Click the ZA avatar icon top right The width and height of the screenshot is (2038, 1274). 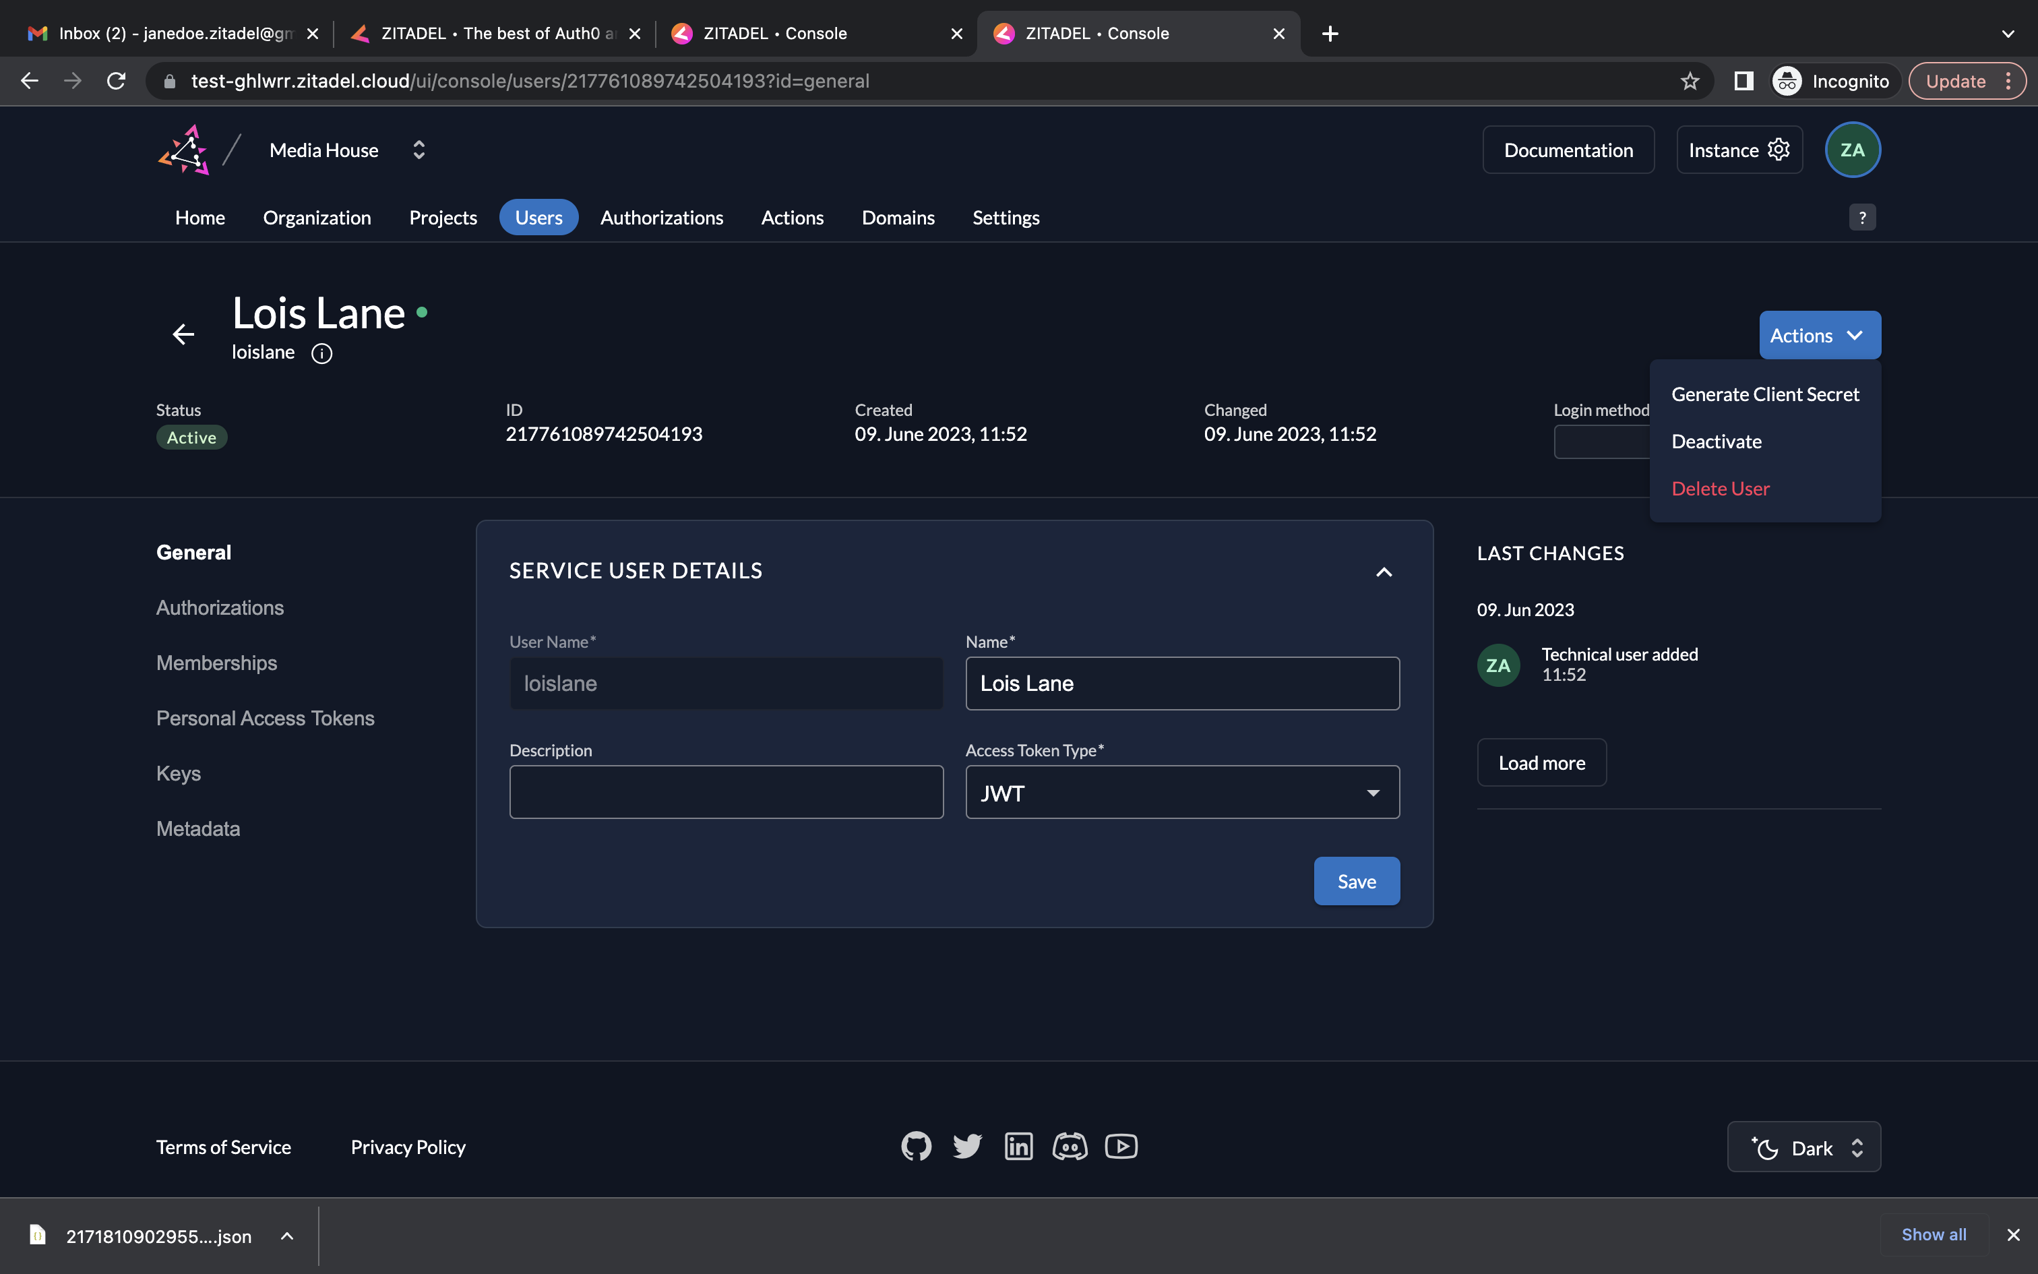click(1855, 148)
